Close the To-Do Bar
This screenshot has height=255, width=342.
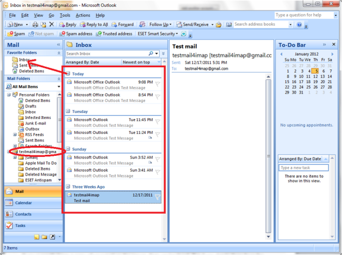(x=334, y=45)
